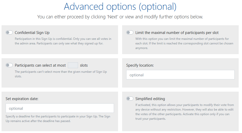Click the description under the slot selection limit
The height and width of the screenshot is (133, 242).
[61, 74]
